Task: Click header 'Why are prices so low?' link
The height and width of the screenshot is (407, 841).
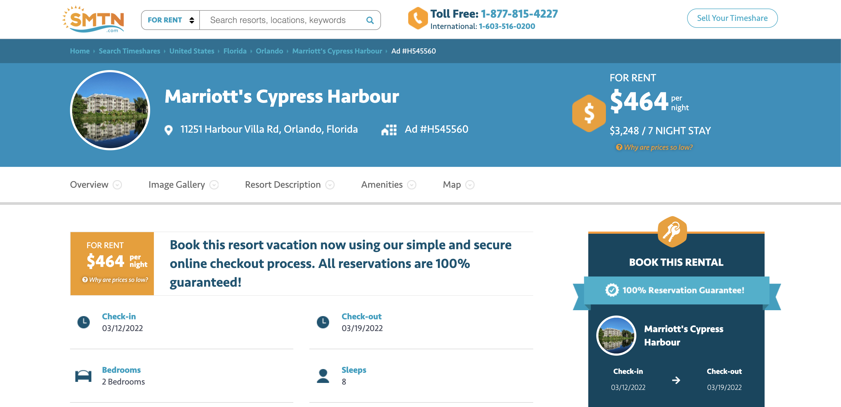Action: click(x=658, y=147)
